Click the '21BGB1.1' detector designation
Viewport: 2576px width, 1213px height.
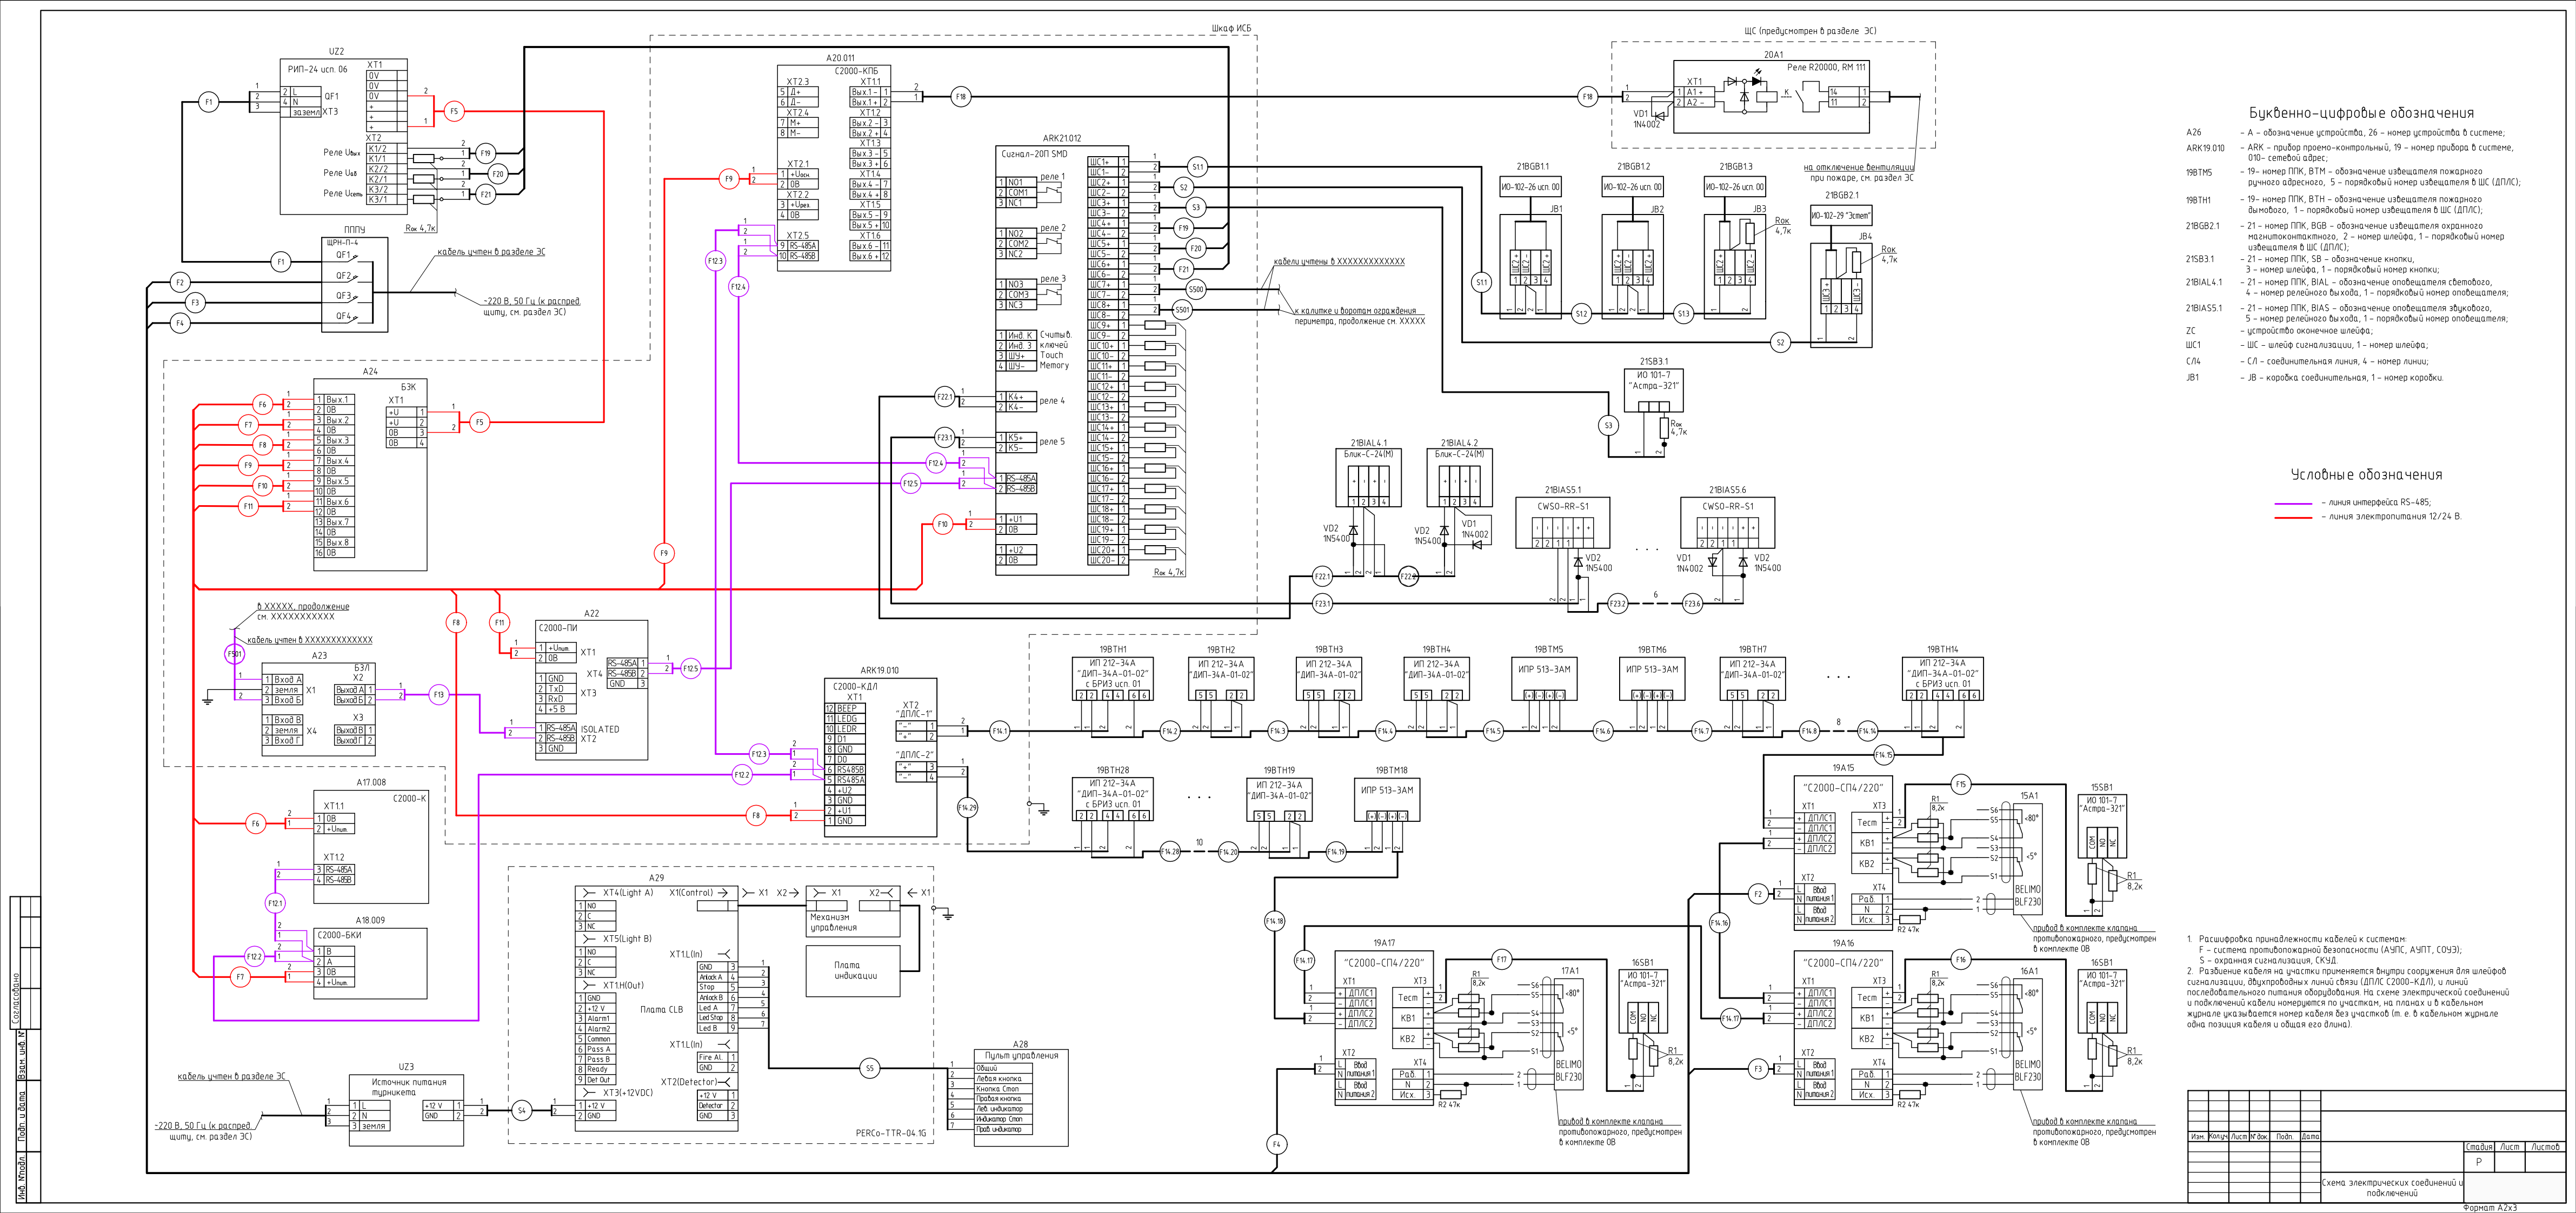[x=1532, y=167]
